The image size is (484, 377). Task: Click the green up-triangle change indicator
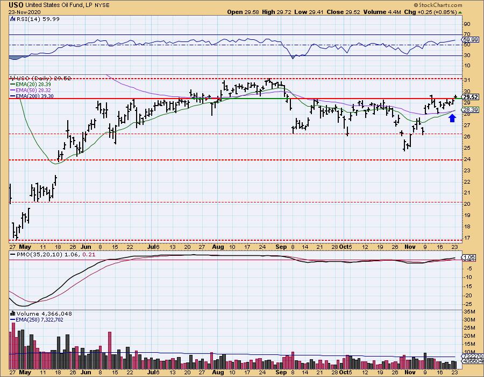pyautogui.click(x=460, y=13)
